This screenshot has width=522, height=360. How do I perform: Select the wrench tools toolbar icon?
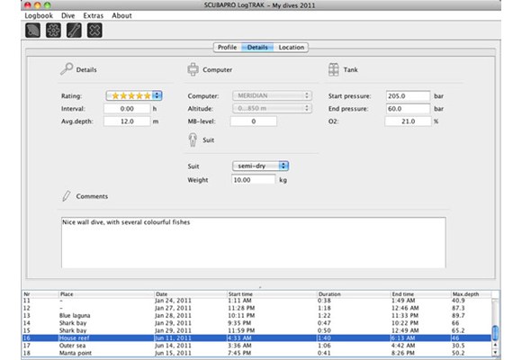(74, 31)
